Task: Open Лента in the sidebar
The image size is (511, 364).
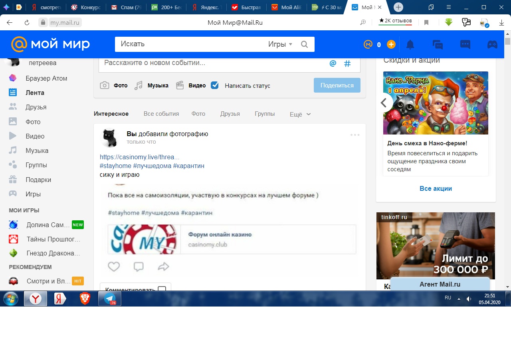Action: 26,93
